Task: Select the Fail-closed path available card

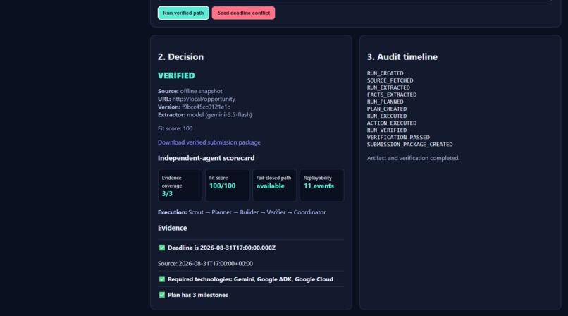Action: [x=274, y=186]
